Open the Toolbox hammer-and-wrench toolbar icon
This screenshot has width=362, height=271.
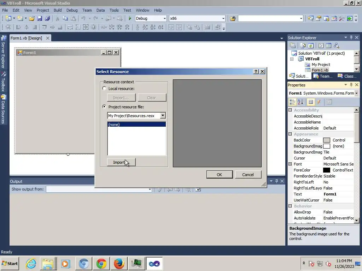click(342, 18)
